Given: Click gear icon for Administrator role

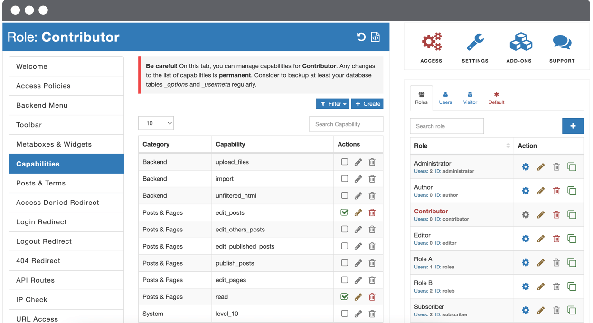Looking at the screenshot, I should [526, 167].
